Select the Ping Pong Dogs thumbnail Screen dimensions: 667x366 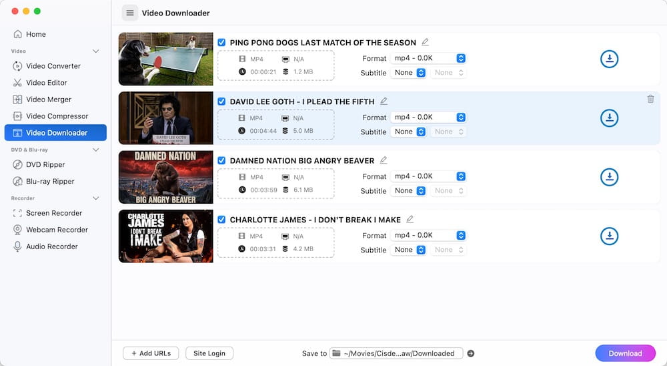click(166, 59)
